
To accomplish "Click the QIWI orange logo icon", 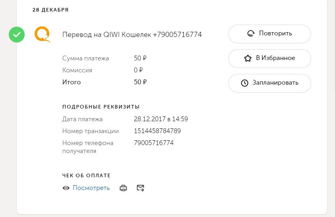I will click(x=42, y=35).
